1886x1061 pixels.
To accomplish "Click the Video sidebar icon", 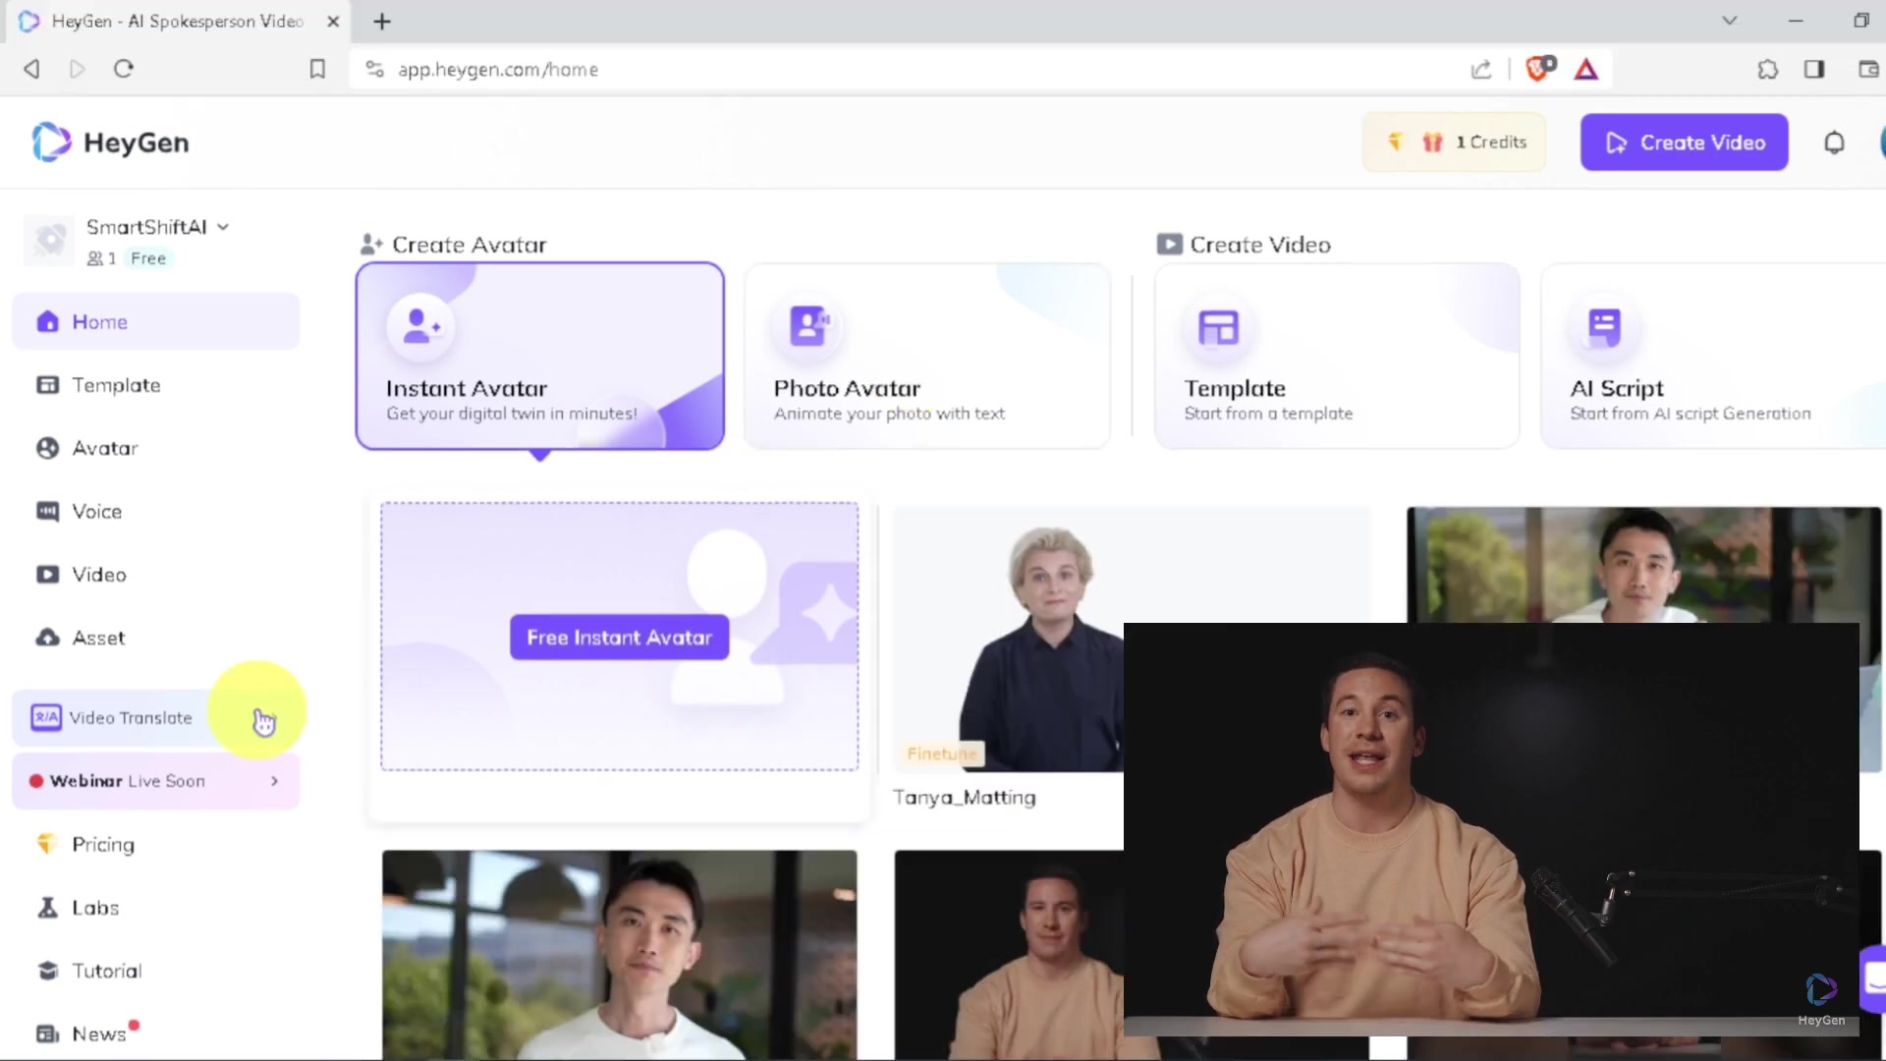I will [x=47, y=575].
